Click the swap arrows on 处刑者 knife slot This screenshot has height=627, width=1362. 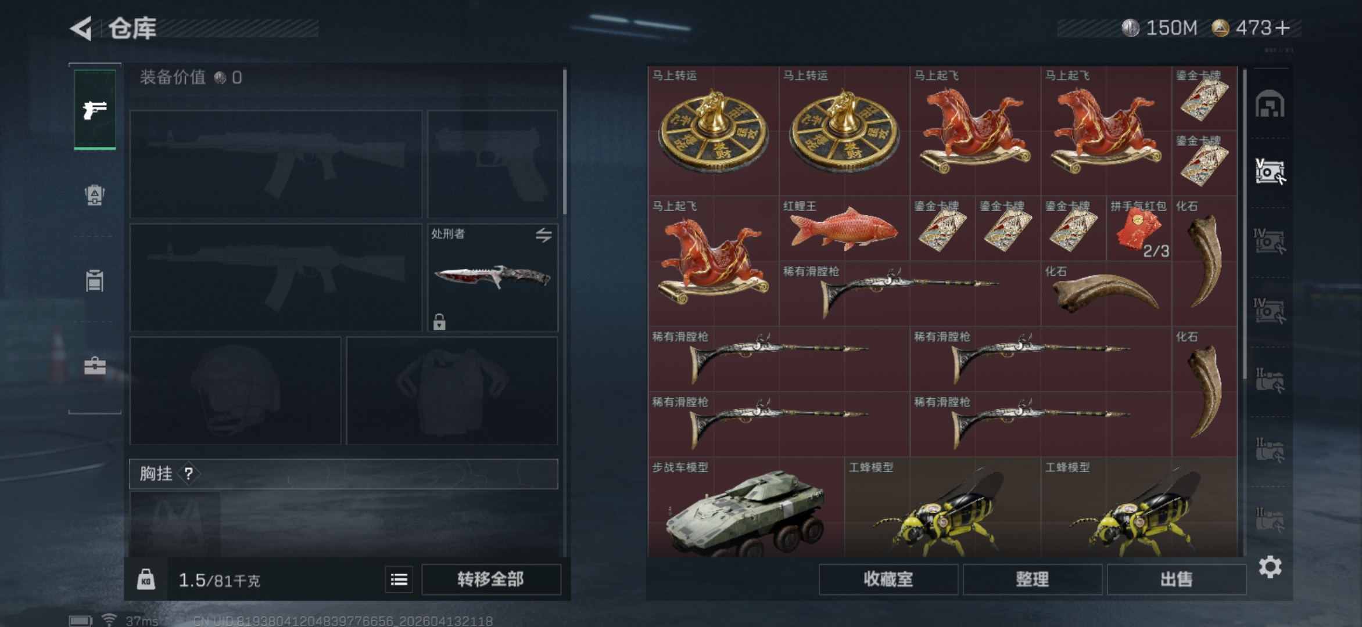pos(544,235)
